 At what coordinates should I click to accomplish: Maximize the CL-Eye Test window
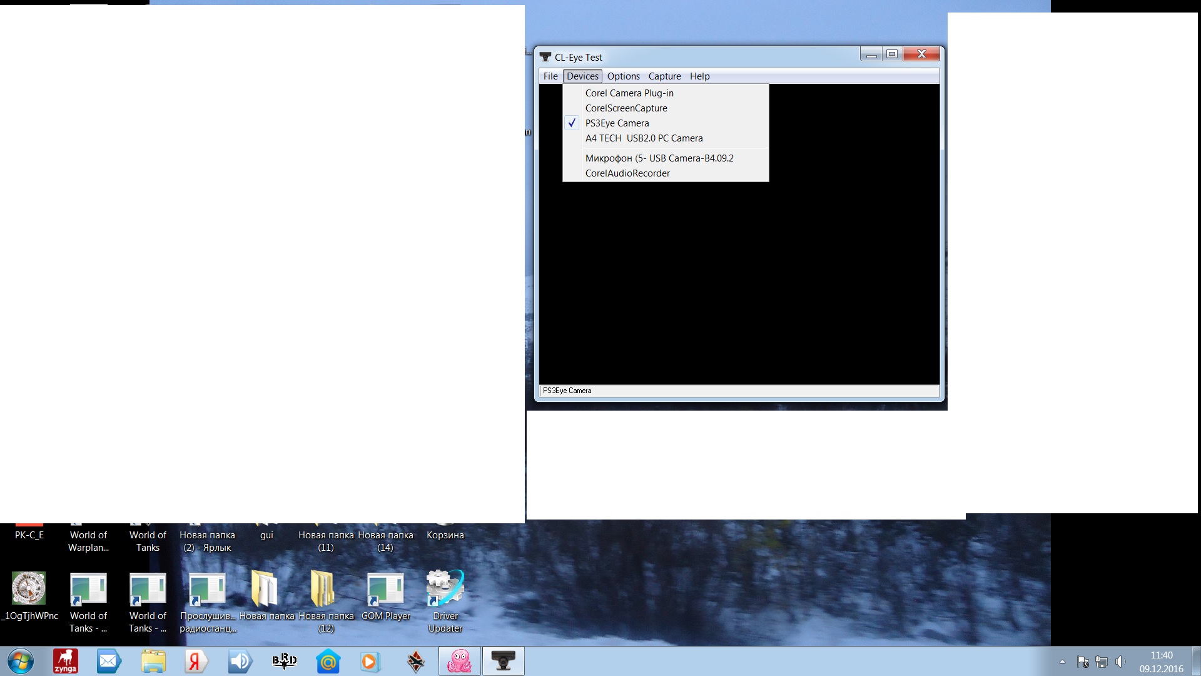point(892,54)
